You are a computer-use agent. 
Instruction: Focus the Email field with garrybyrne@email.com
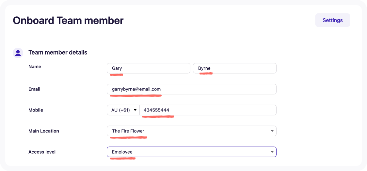(191, 89)
